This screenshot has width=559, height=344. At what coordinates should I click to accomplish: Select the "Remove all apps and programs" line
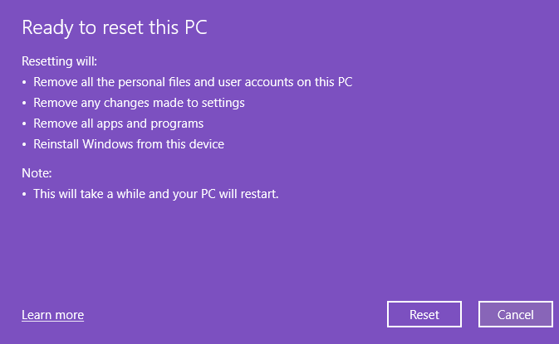pyautogui.click(x=118, y=124)
